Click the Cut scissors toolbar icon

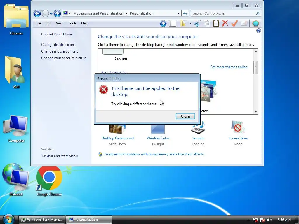coord(197,23)
